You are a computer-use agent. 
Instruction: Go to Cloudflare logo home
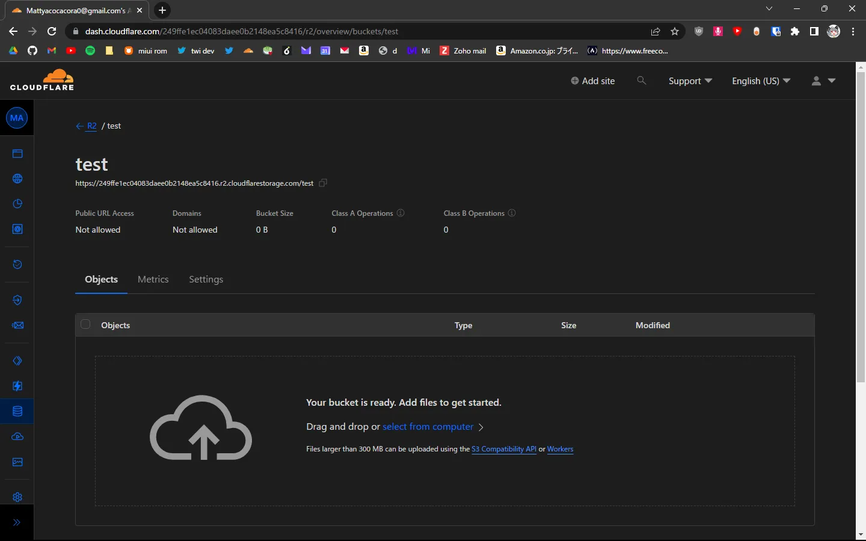pyautogui.click(x=42, y=80)
